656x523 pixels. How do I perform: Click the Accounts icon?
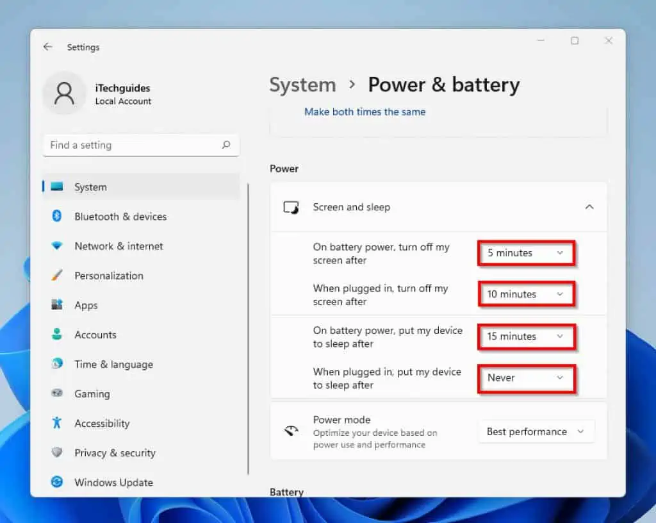(58, 334)
